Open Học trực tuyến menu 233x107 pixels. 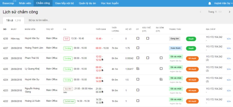click(x=110, y=3)
